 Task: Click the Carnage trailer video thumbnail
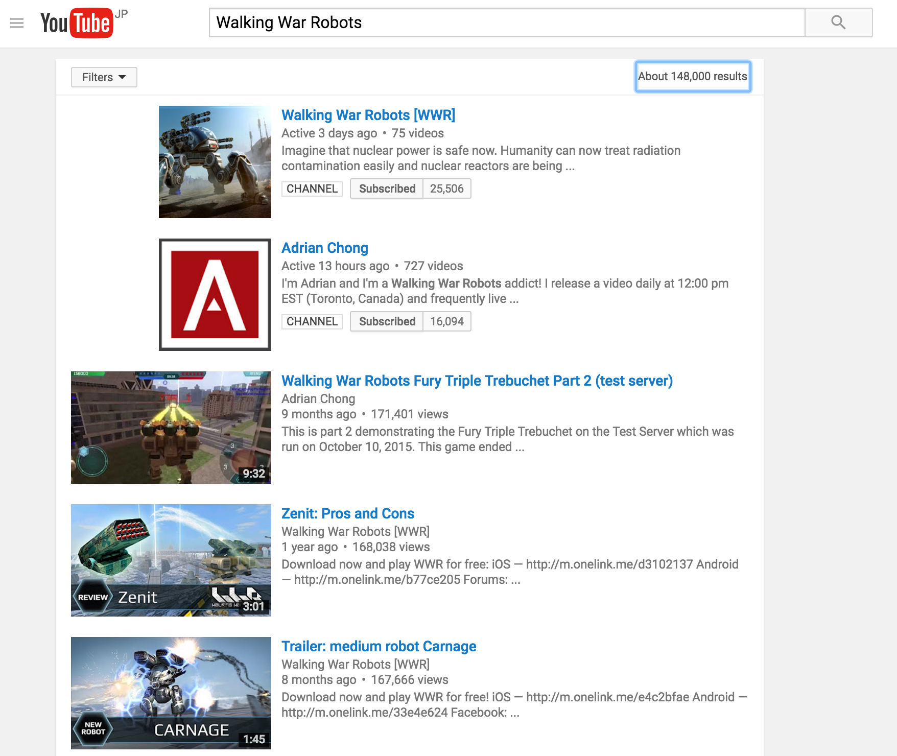(171, 693)
